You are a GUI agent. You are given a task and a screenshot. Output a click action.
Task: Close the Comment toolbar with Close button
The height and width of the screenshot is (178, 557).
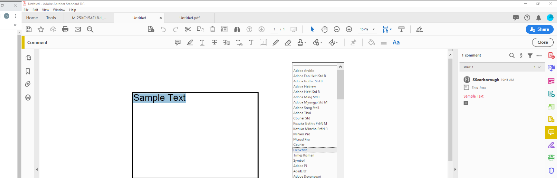[542, 42]
